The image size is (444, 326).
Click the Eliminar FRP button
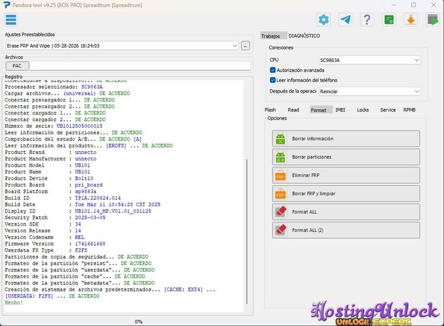tap(346, 175)
